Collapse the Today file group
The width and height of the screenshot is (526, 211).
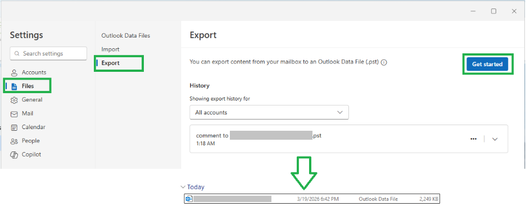pyautogui.click(x=183, y=187)
